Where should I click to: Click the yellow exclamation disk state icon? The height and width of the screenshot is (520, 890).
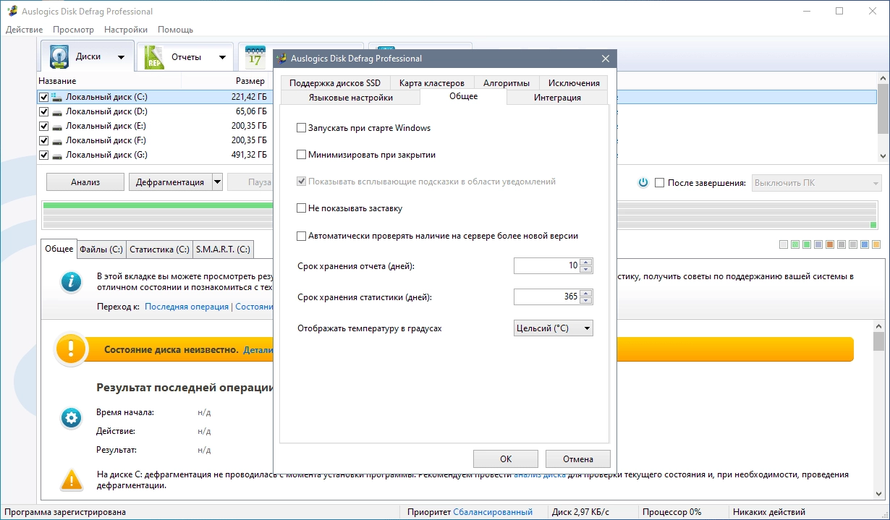[71, 349]
